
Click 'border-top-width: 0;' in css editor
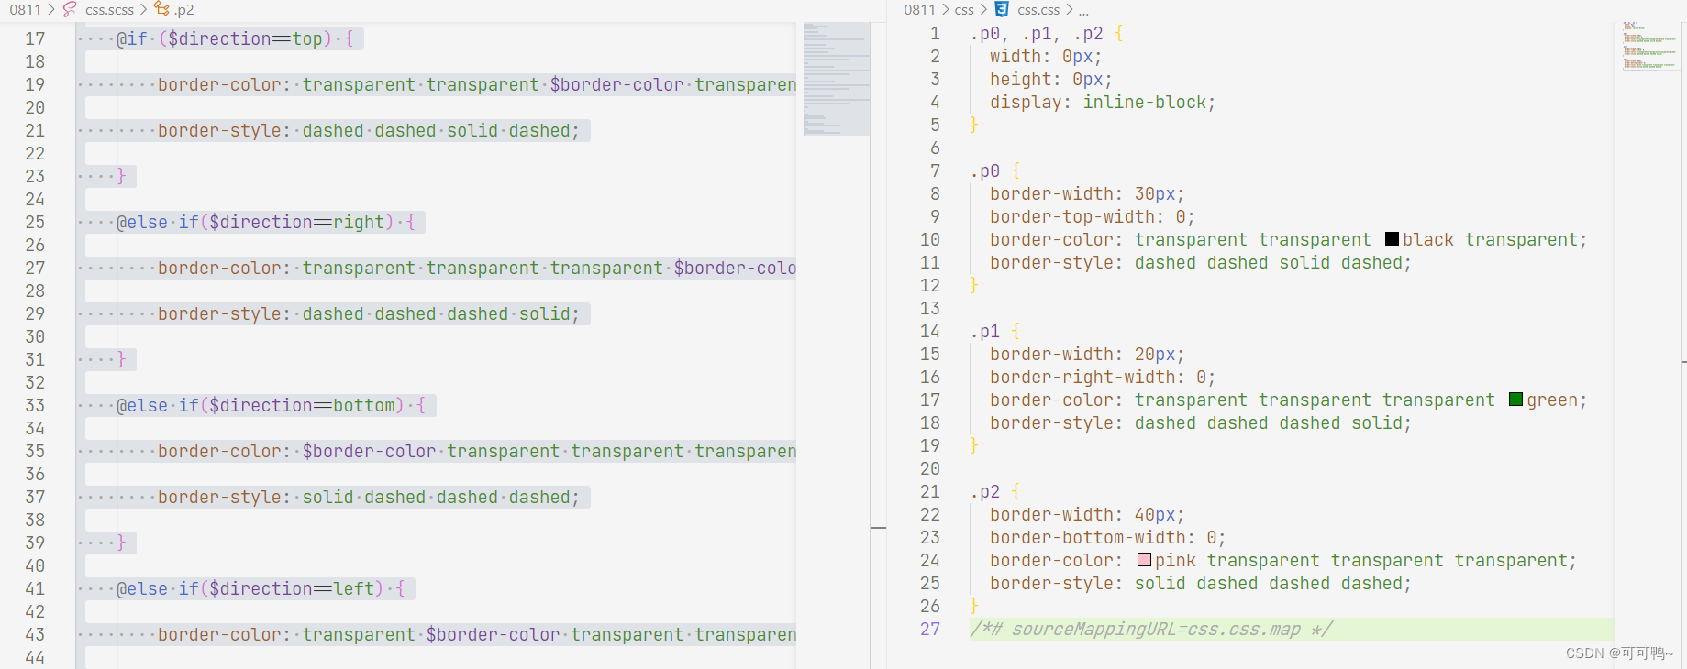tap(1093, 216)
